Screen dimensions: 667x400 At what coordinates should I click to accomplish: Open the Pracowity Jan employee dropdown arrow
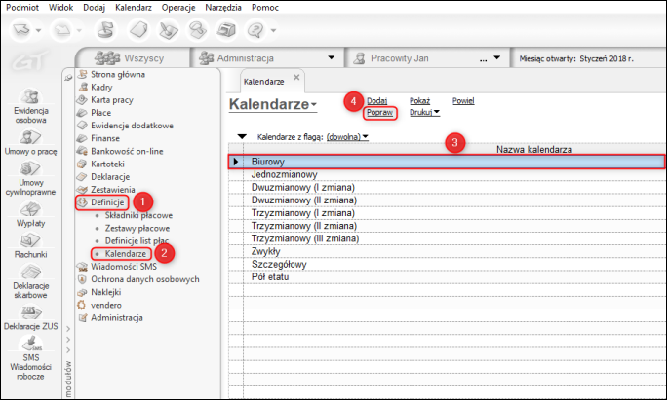tap(497, 57)
